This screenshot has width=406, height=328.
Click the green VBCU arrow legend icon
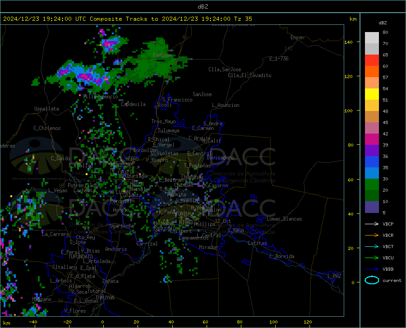[x=372, y=258]
